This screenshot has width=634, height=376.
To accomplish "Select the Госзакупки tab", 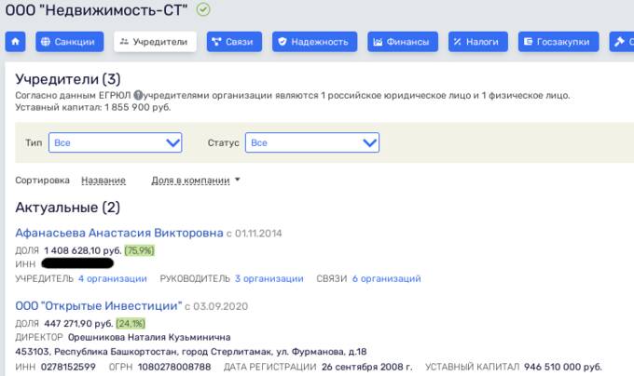I will pyautogui.click(x=558, y=42).
